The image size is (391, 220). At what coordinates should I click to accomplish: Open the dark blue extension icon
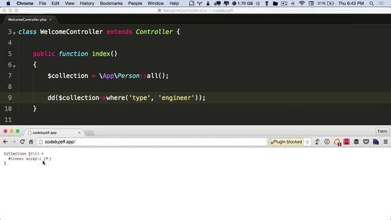[376, 142]
